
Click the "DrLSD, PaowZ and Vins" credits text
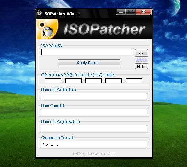coord(94,154)
